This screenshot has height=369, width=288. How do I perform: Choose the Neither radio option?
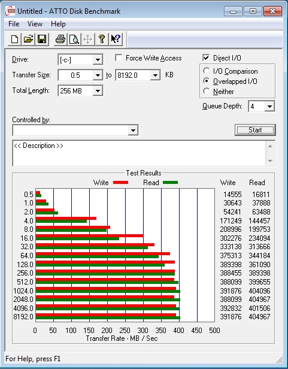[206, 91]
